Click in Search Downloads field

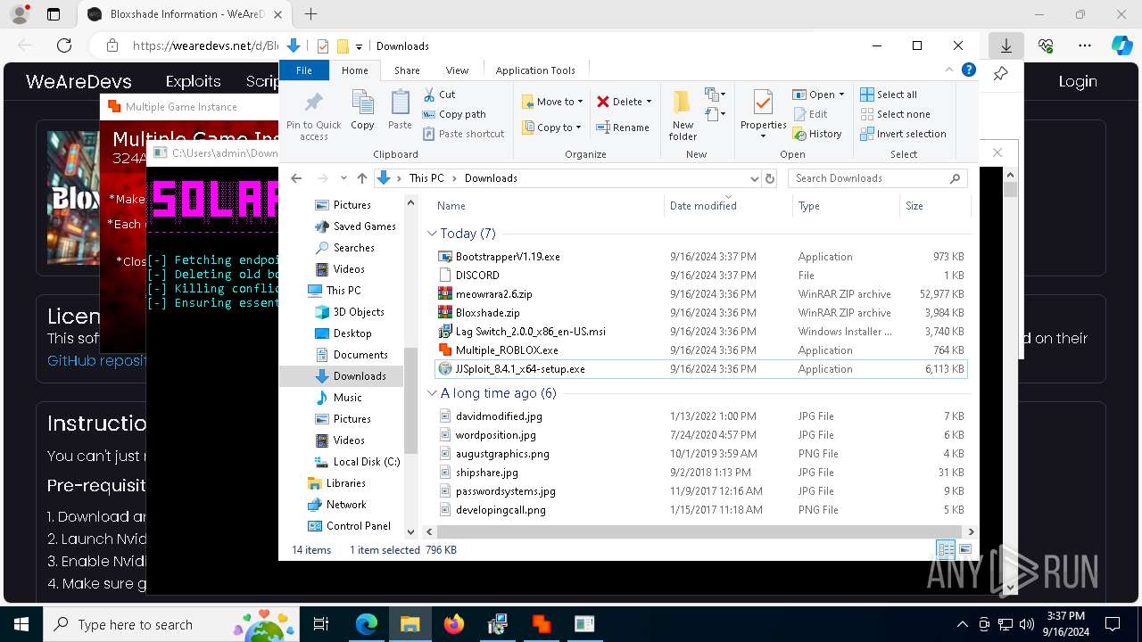(x=877, y=178)
